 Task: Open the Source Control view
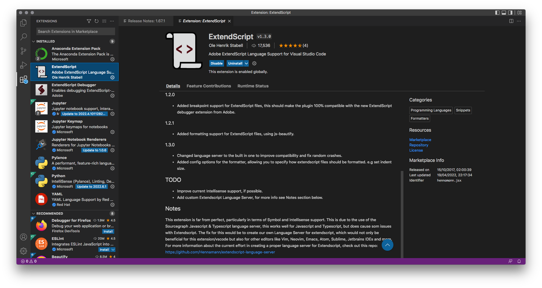23,51
